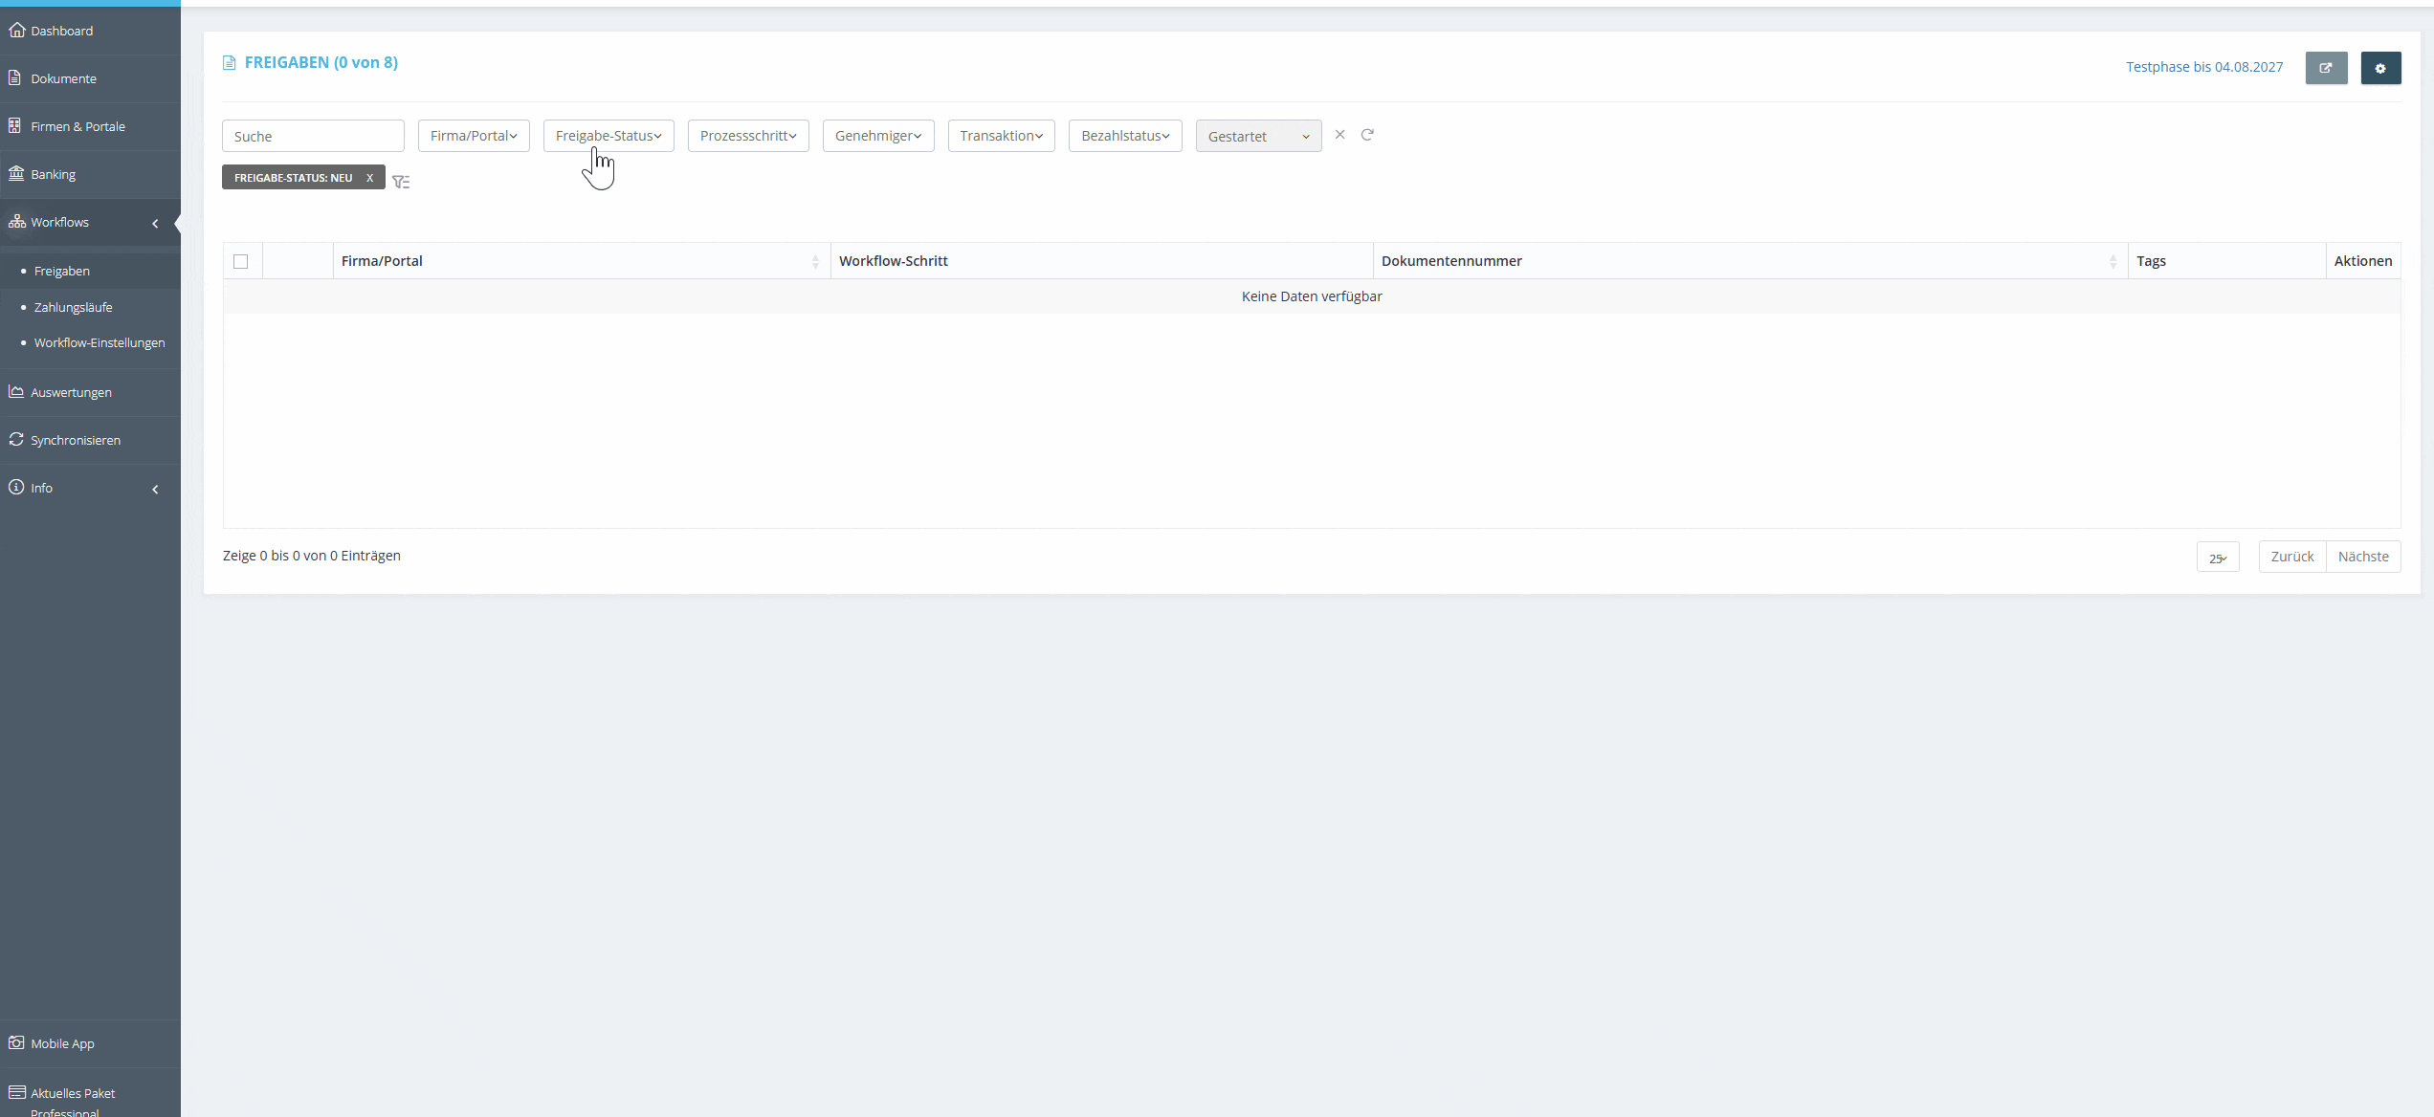Open the Dashboard home icon
The image size is (2434, 1117).
(16, 30)
